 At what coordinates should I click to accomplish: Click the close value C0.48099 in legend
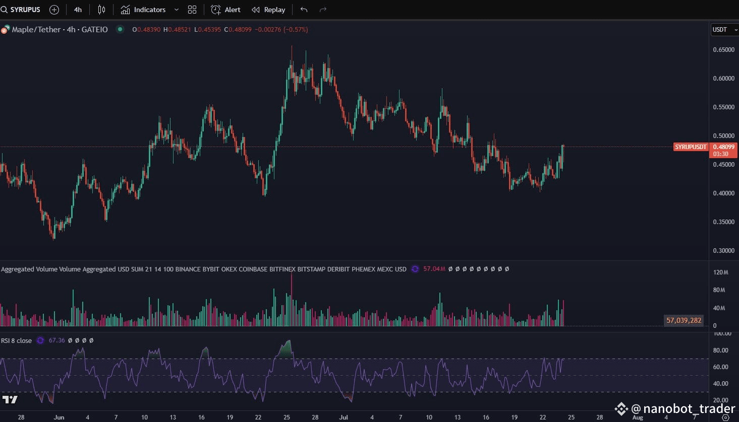(x=238, y=29)
